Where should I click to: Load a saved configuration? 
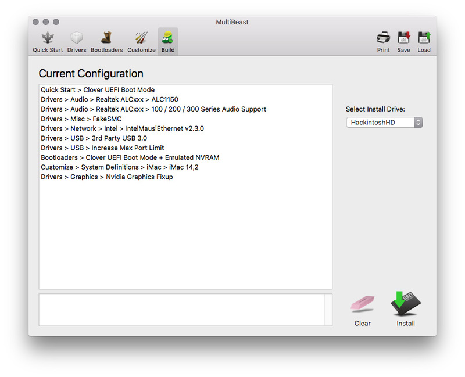pyautogui.click(x=424, y=42)
